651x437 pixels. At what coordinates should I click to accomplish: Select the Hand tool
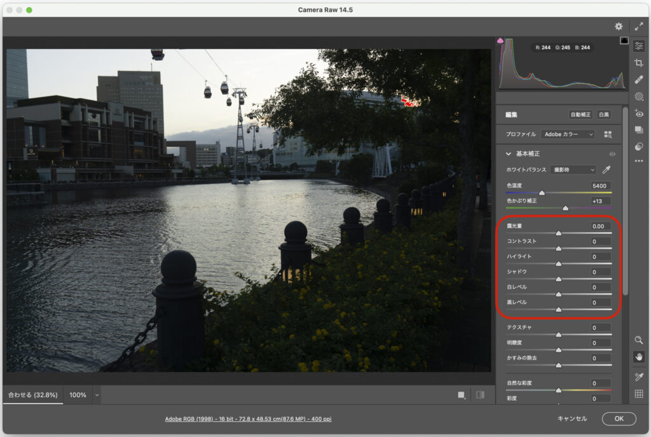[x=639, y=357]
